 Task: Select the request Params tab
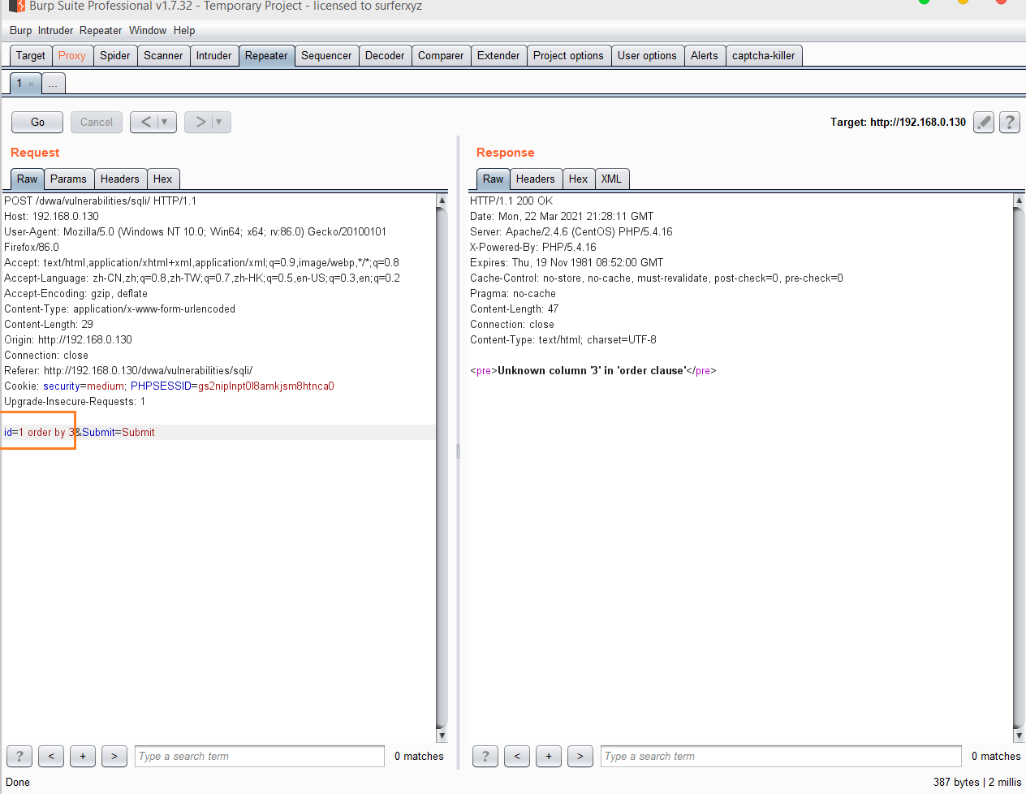68,179
